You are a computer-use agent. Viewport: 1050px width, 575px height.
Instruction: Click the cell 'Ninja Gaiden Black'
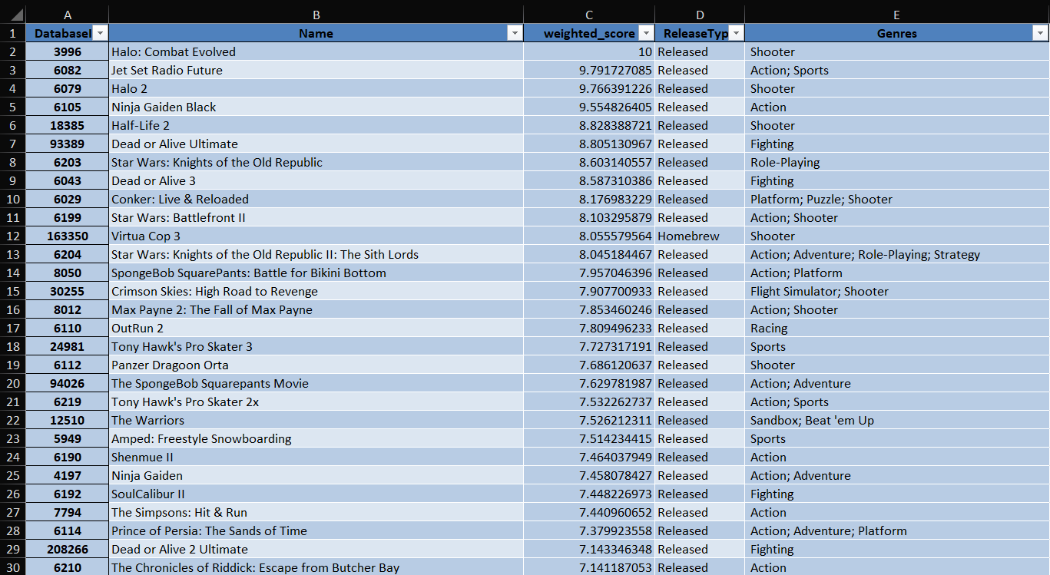pyautogui.click(x=316, y=107)
